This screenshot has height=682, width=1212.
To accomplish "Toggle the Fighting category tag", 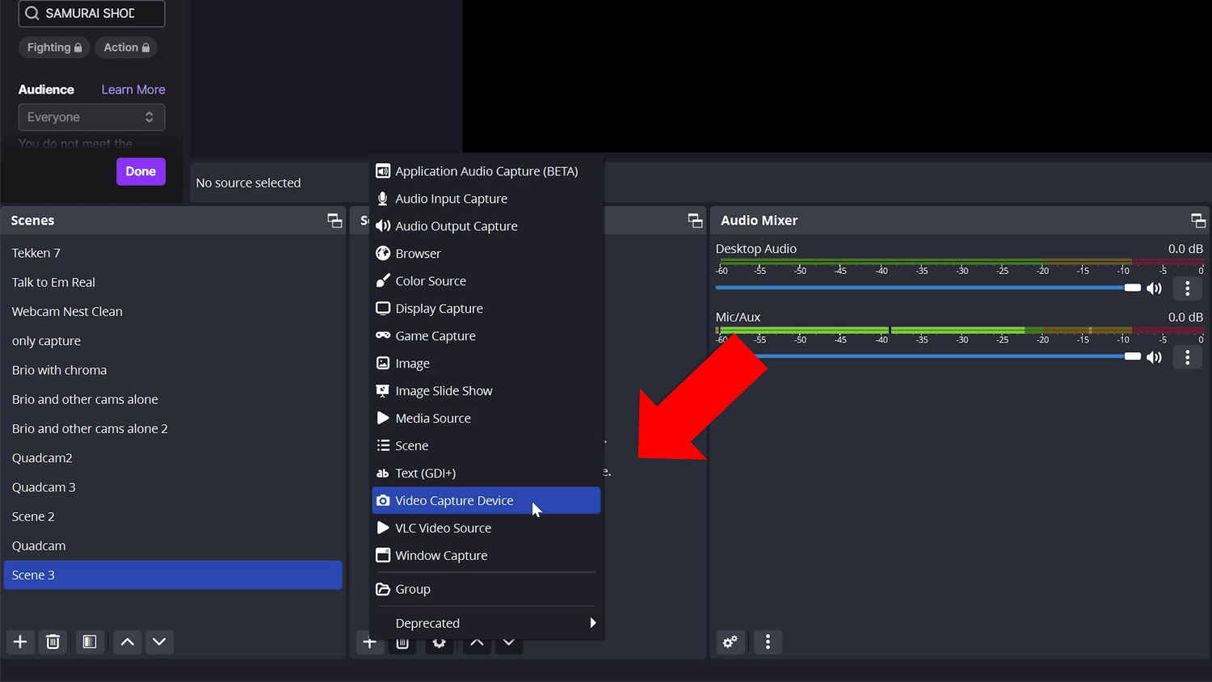I will (x=53, y=47).
